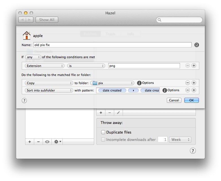Add an action after the Copy row

[194, 83]
